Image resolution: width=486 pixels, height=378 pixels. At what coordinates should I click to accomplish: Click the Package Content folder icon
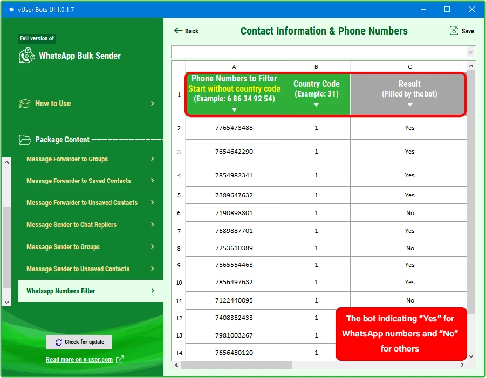tap(25, 140)
